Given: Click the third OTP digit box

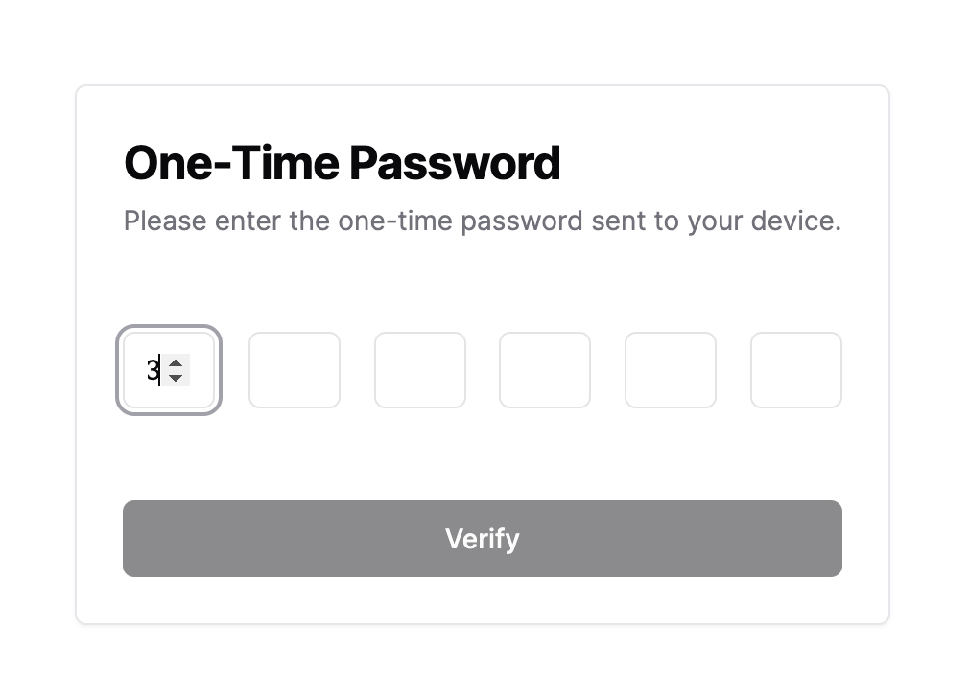Looking at the screenshot, I should pos(420,370).
